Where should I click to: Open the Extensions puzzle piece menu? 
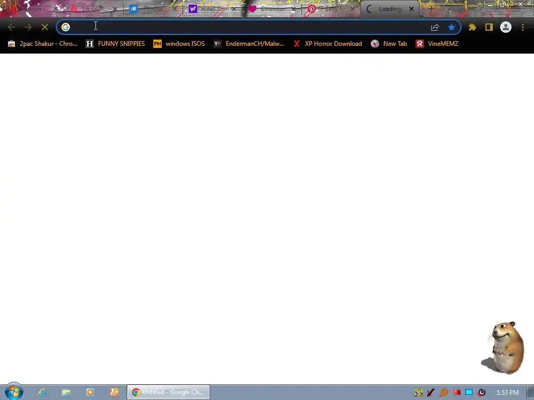click(472, 27)
